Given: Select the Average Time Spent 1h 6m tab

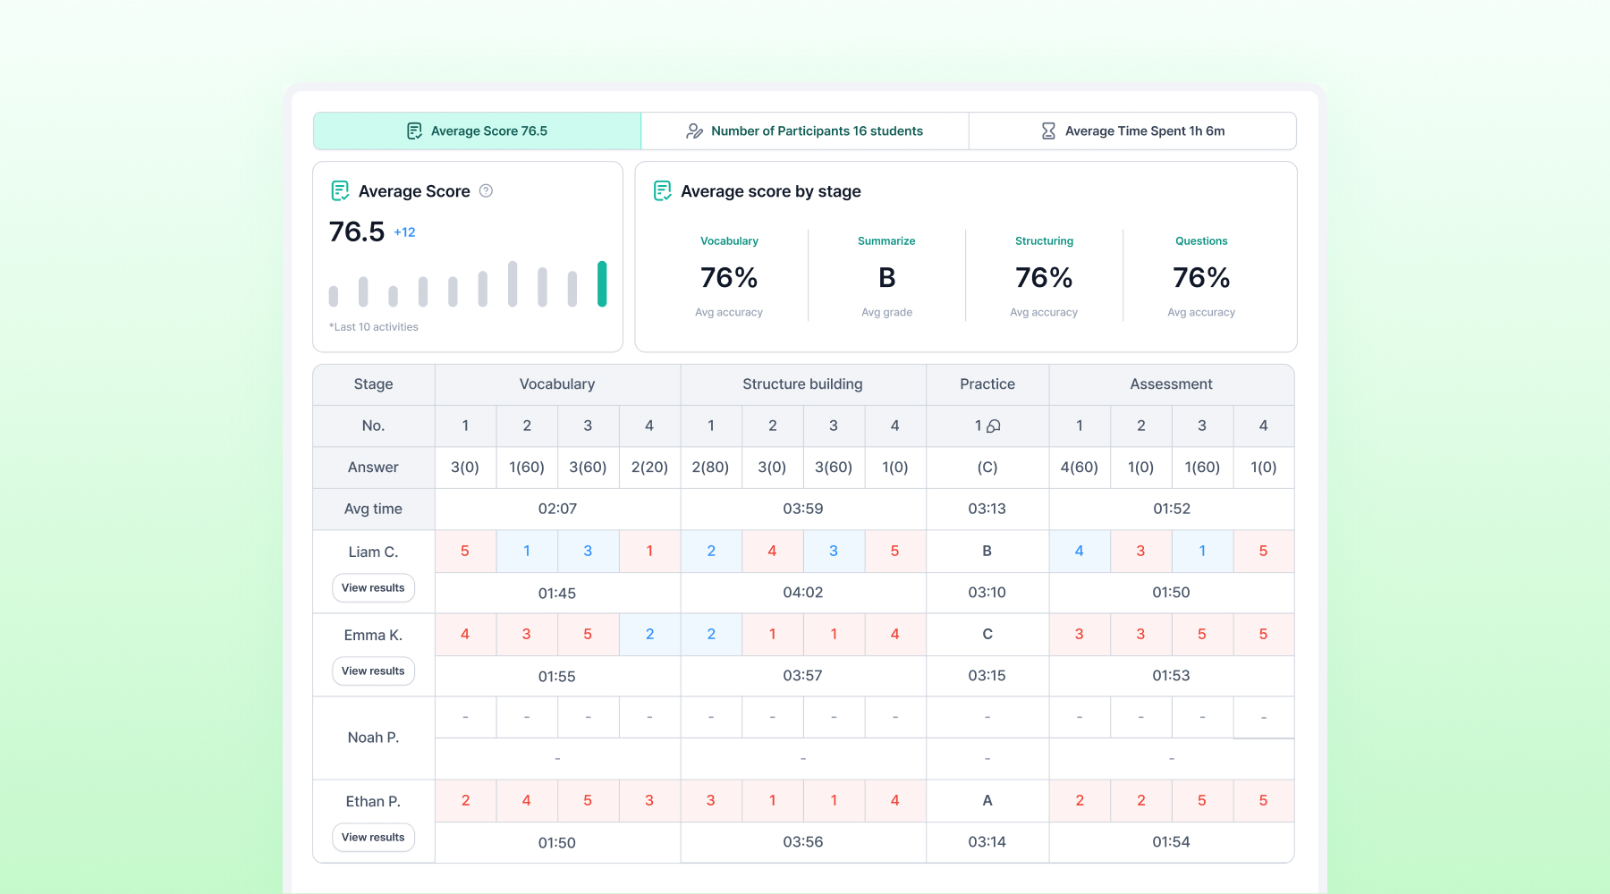Looking at the screenshot, I should pyautogui.click(x=1132, y=131).
